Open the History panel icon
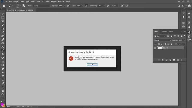This screenshot has width=192, height=108. pos(184,13)
